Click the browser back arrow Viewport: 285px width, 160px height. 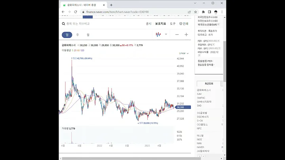click(x=63, y=12)
